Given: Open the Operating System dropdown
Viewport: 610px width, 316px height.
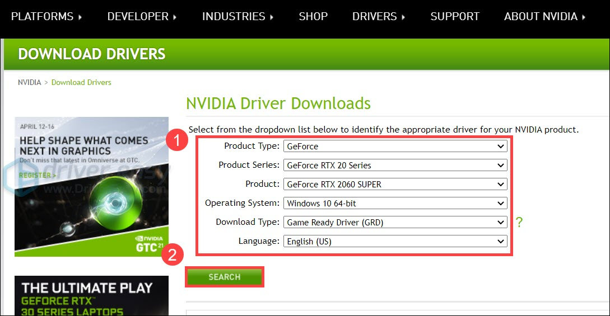Looking at the screenshot, I should pos(395,204).
